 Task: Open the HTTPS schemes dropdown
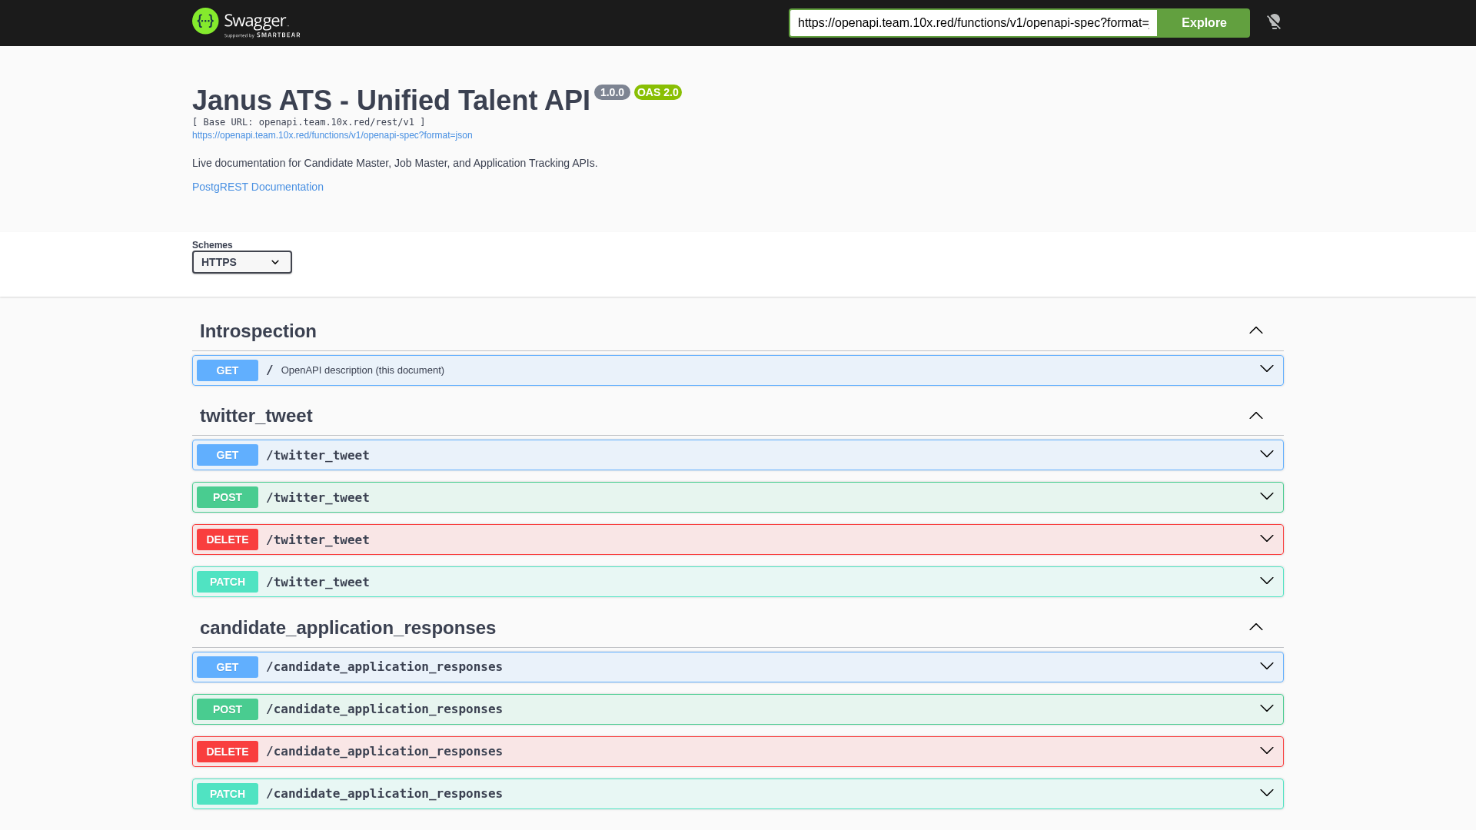(x=241, y=262)
